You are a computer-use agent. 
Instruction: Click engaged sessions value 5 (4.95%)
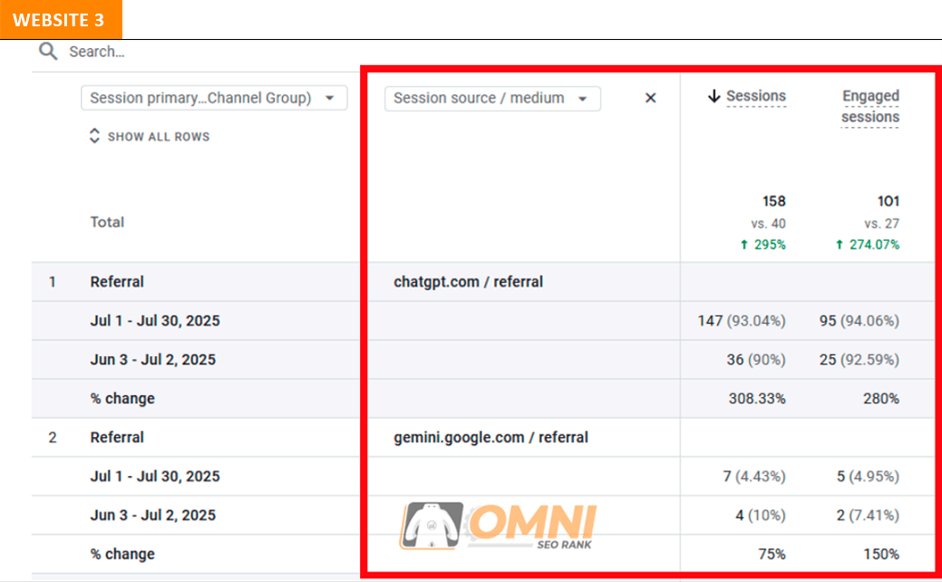[868, 476]
